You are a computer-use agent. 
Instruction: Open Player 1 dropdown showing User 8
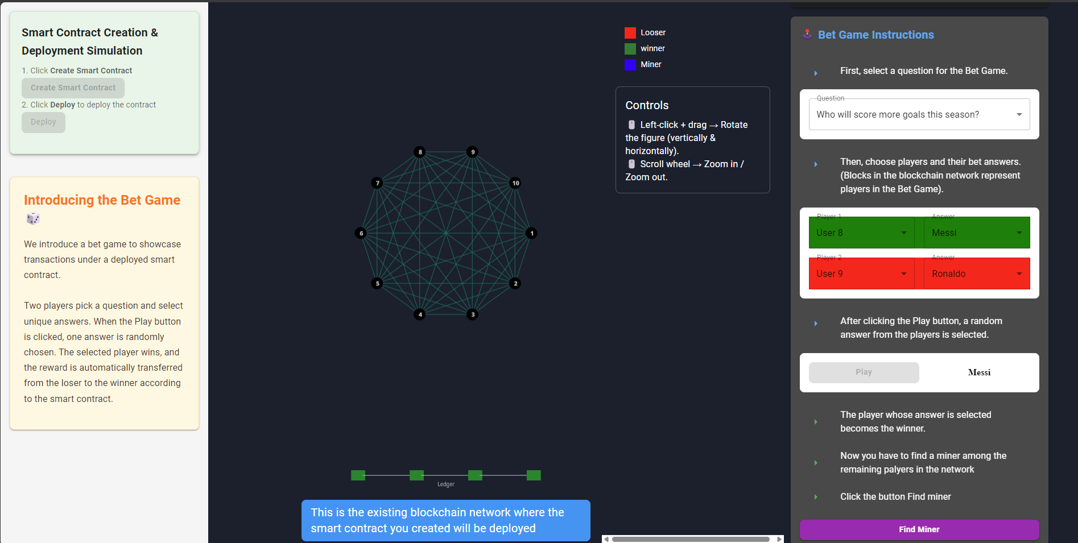pos(861,233)
